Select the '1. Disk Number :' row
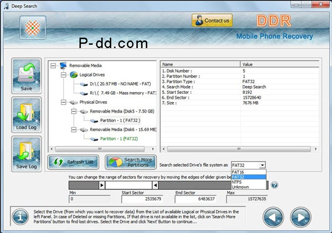Screen dimensions: 332x233 [240, 71]
